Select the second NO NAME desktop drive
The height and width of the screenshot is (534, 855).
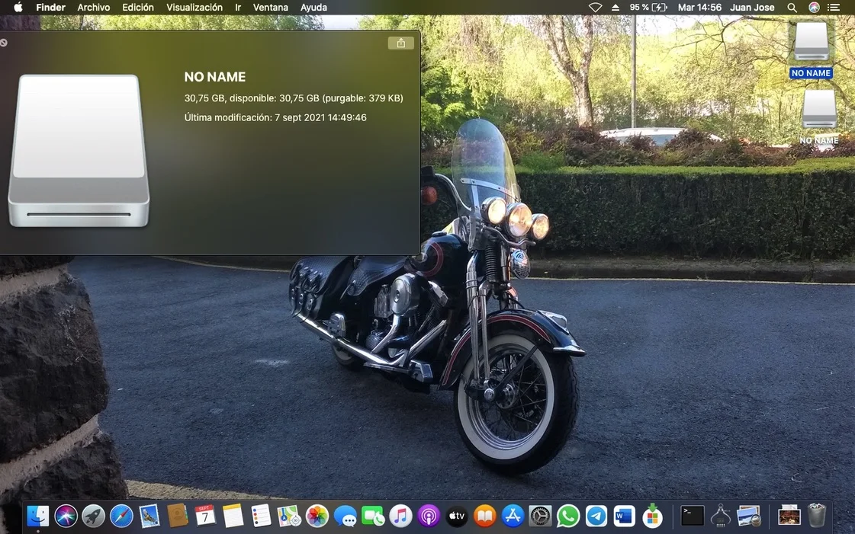point(819,117)
